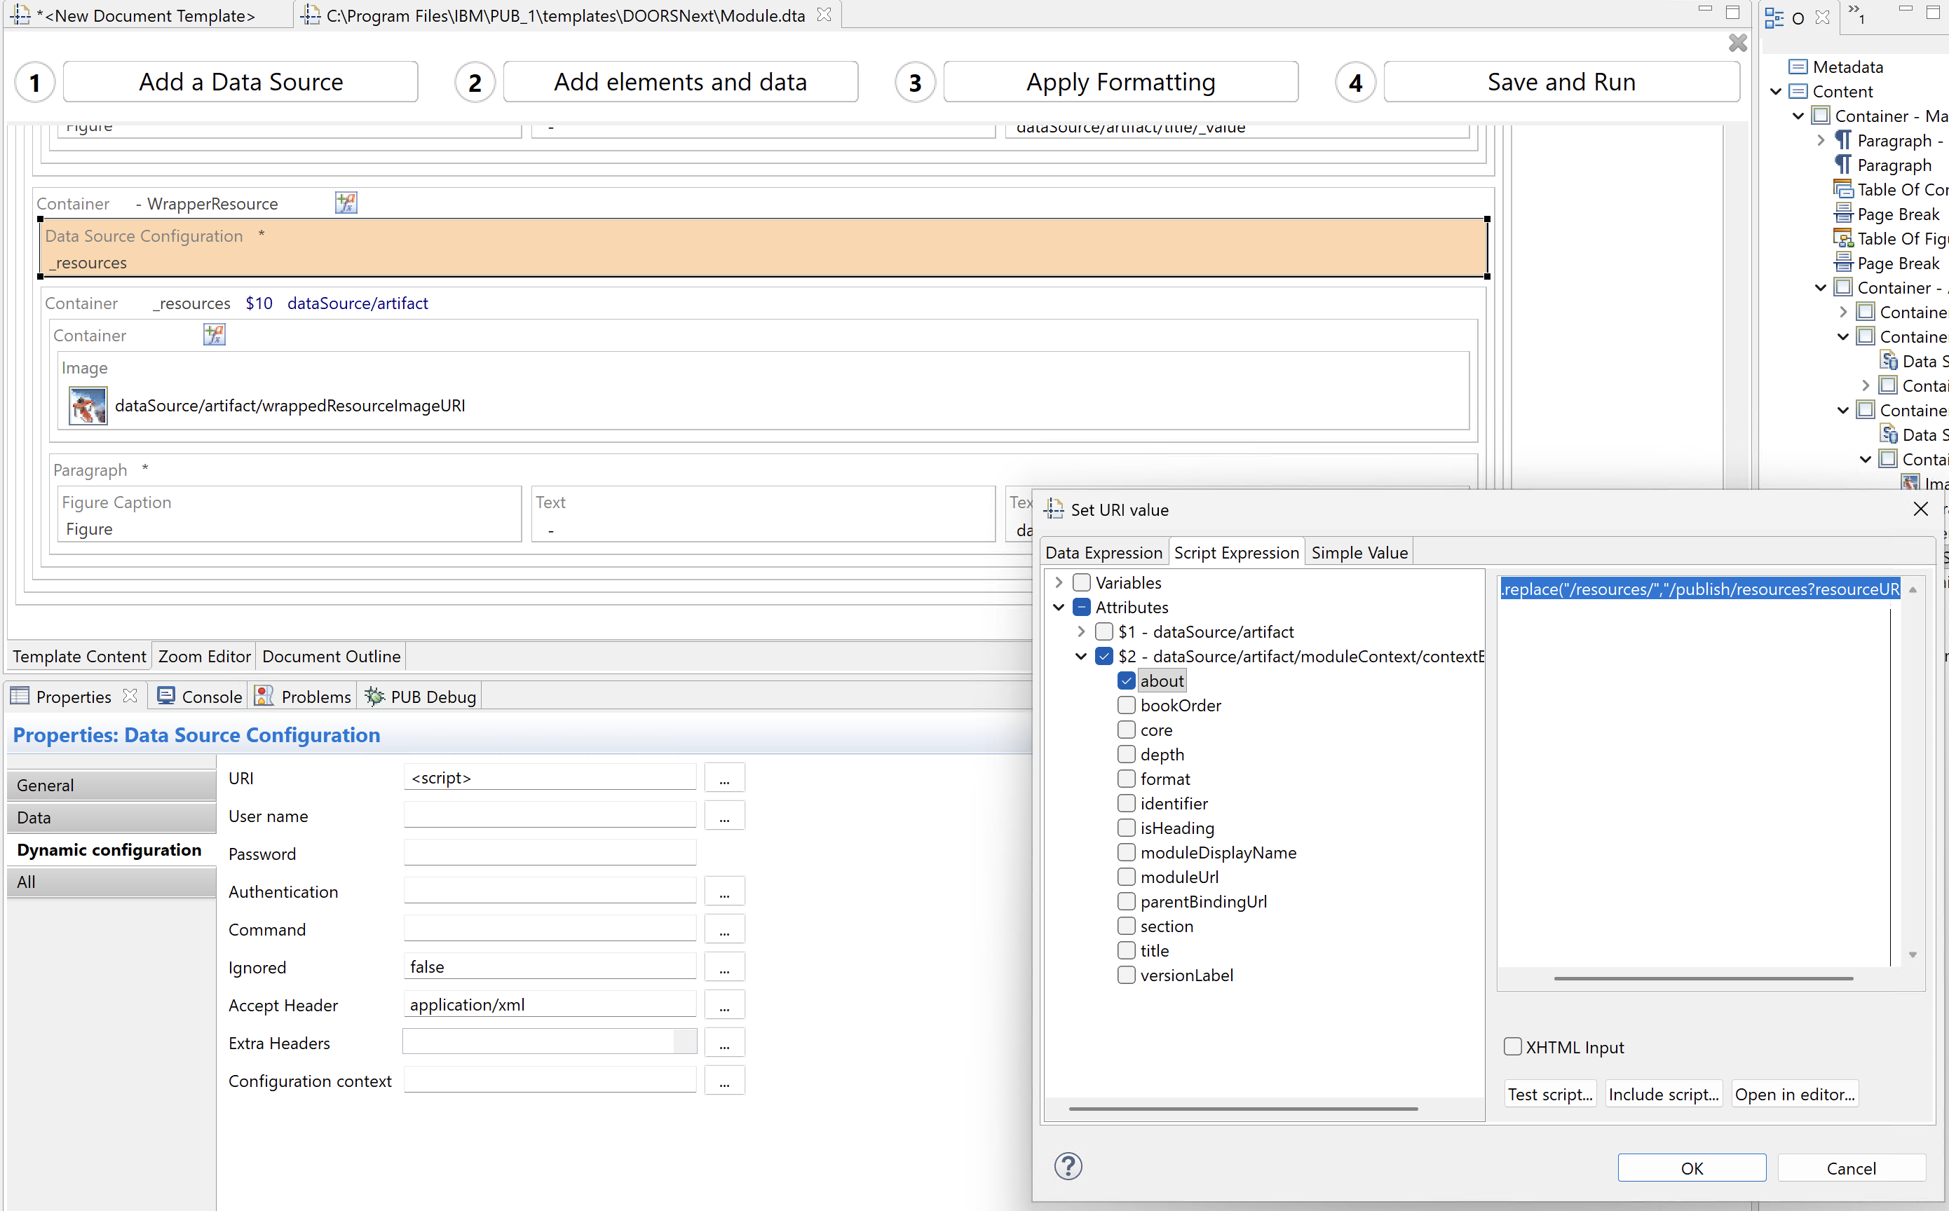Click the Metadata icon in outline tree
1949x1211 pixels.
point(1798,67)
